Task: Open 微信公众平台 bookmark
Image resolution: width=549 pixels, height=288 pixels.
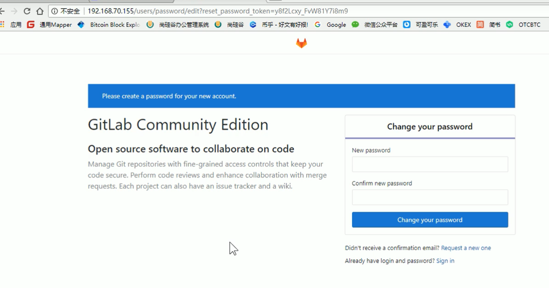Action: (x=375, y=25)
